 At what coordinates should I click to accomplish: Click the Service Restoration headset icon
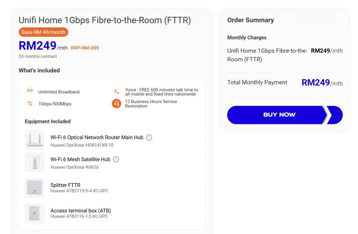(116, 104)
